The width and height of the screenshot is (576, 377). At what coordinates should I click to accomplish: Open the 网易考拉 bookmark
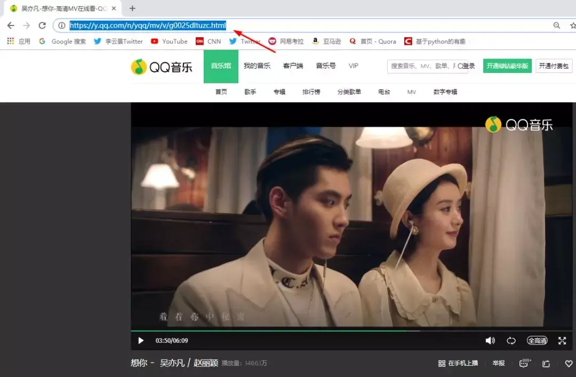pos(286,41)
